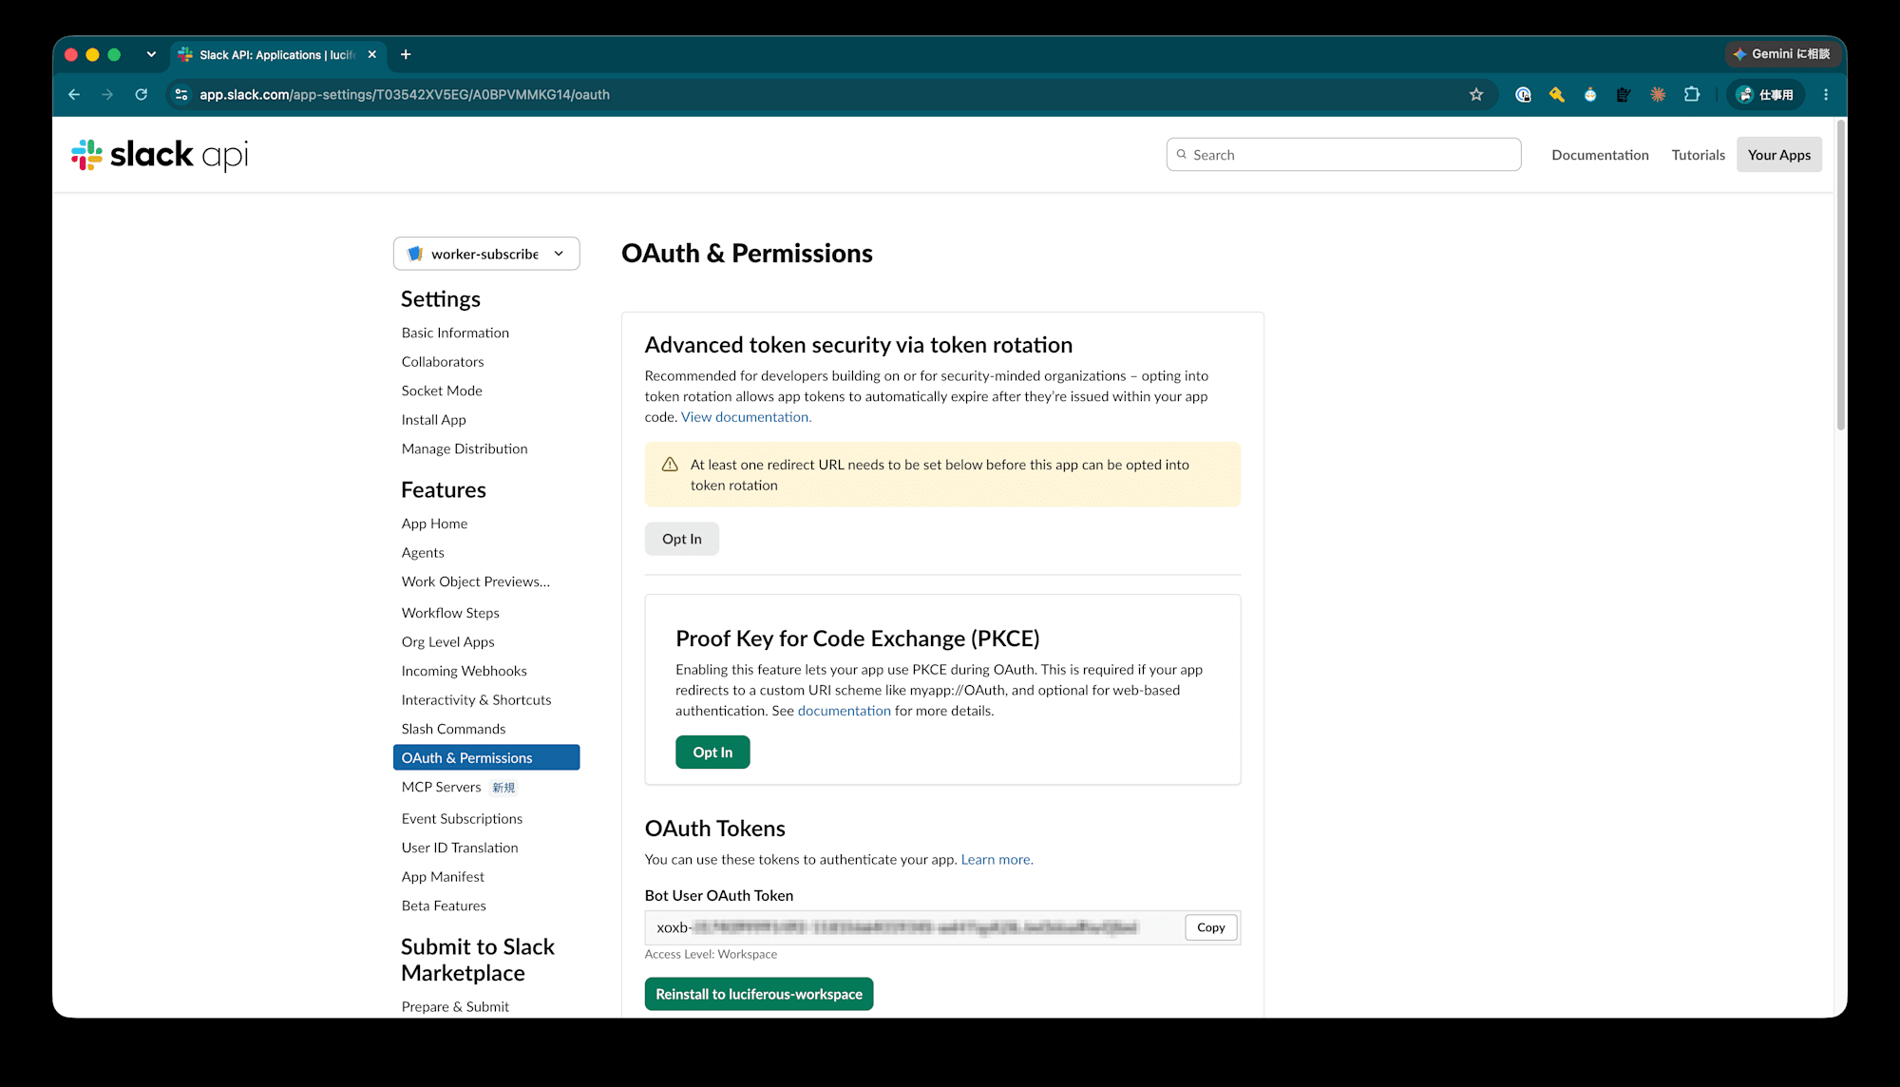This screenshot has width=1900, height=1087.
Task: Open the App Manifest page
Action: pyautogui.click(x=443, y=877)
